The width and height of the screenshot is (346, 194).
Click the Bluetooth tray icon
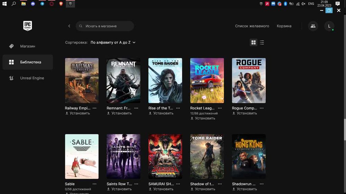[285, 3]
